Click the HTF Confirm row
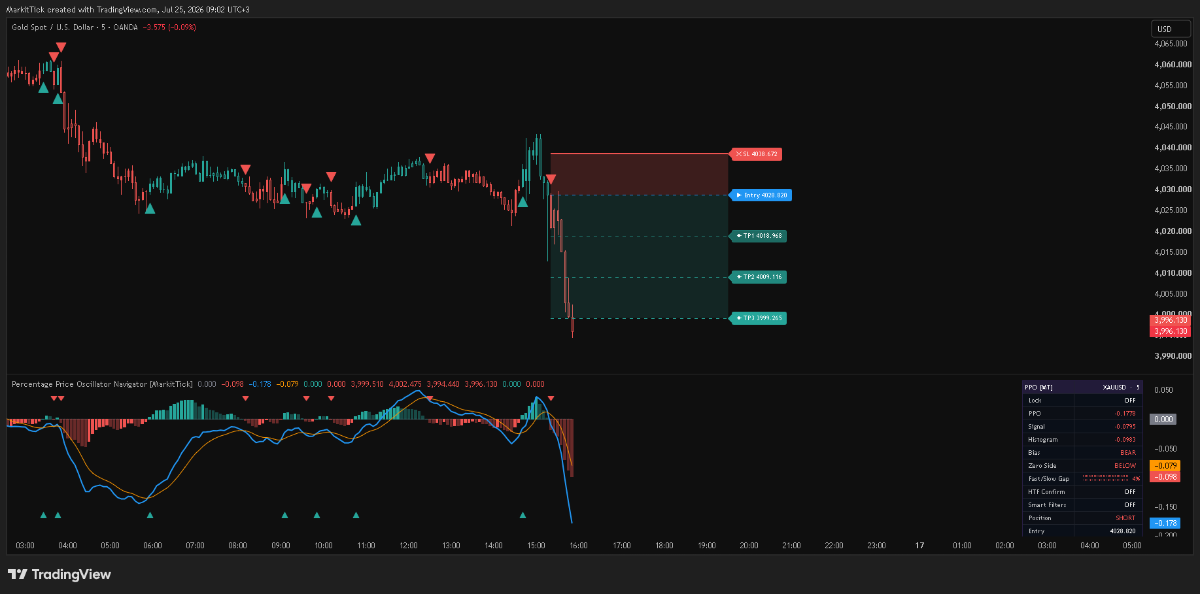Image resolution: width=1200 pixels, height=594 pixels. click(x=1083, y=492)
